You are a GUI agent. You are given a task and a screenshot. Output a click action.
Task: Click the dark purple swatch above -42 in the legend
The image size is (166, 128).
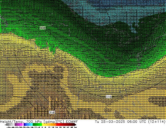tap(15, 125)
